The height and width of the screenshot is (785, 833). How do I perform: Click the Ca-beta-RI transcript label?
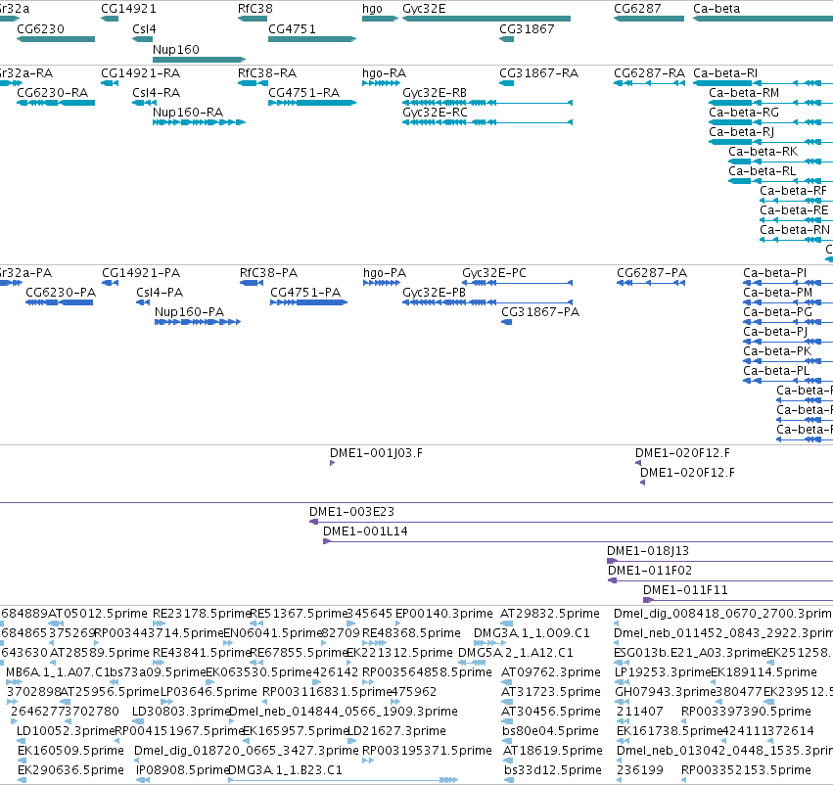click(725, 72)
